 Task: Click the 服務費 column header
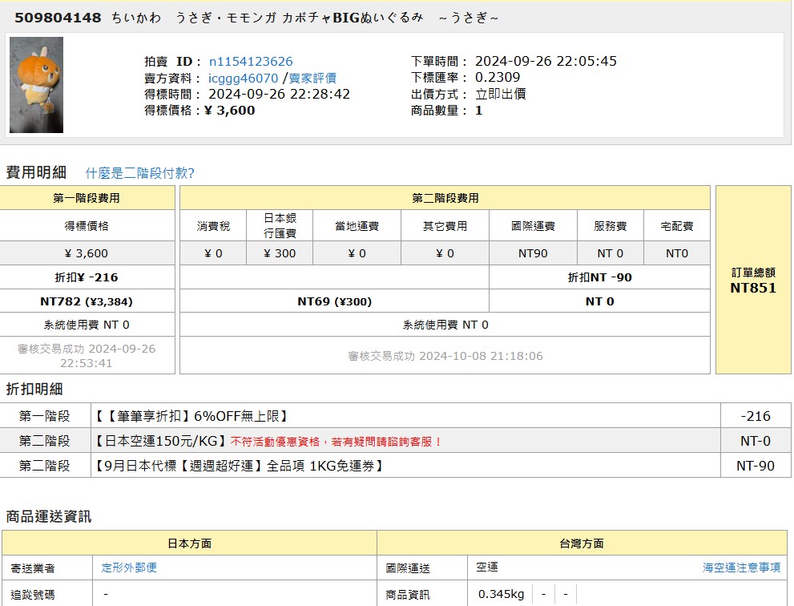tap(611, 225)
